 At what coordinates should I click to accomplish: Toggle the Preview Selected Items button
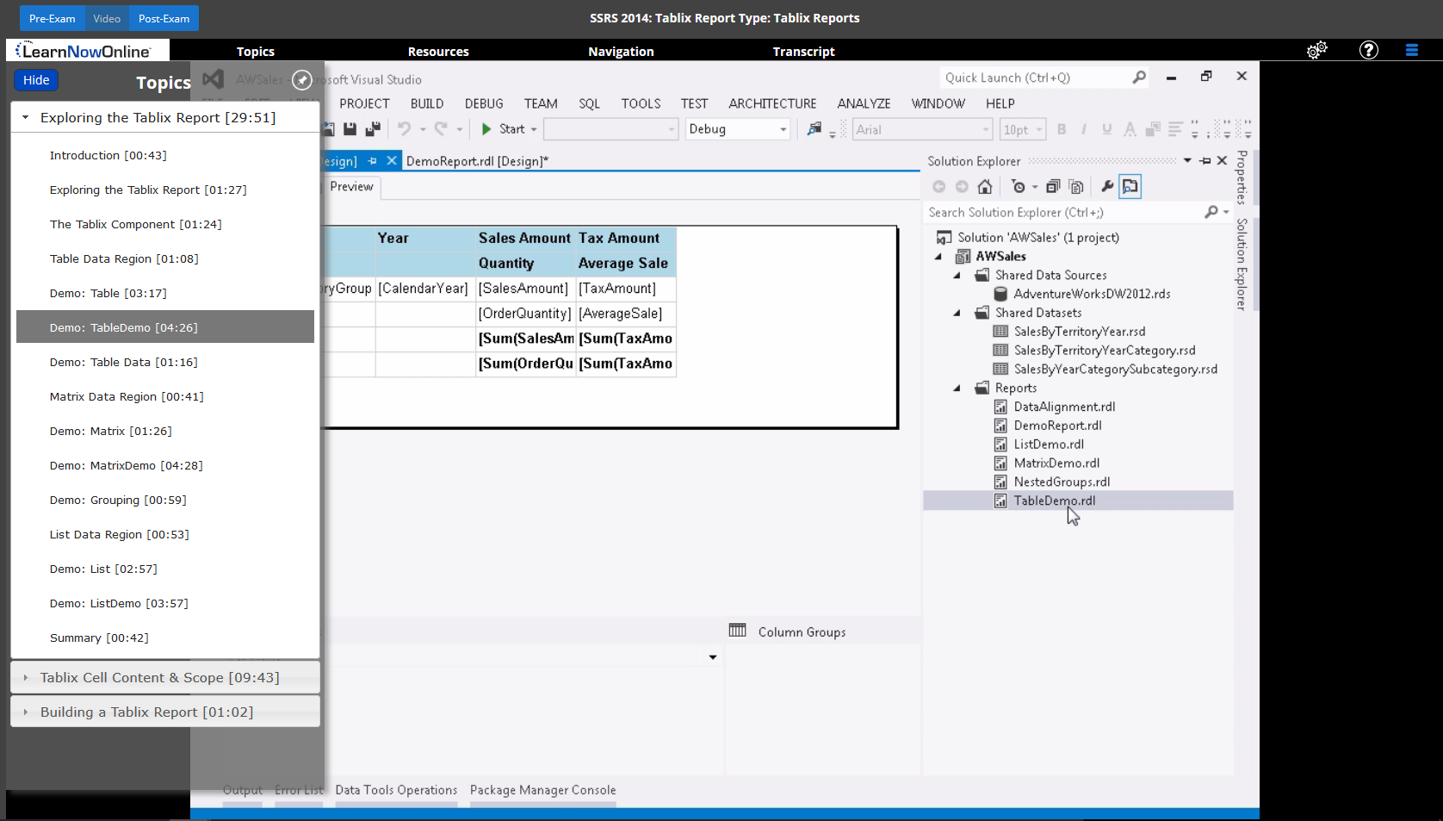tap(1130, 187)
